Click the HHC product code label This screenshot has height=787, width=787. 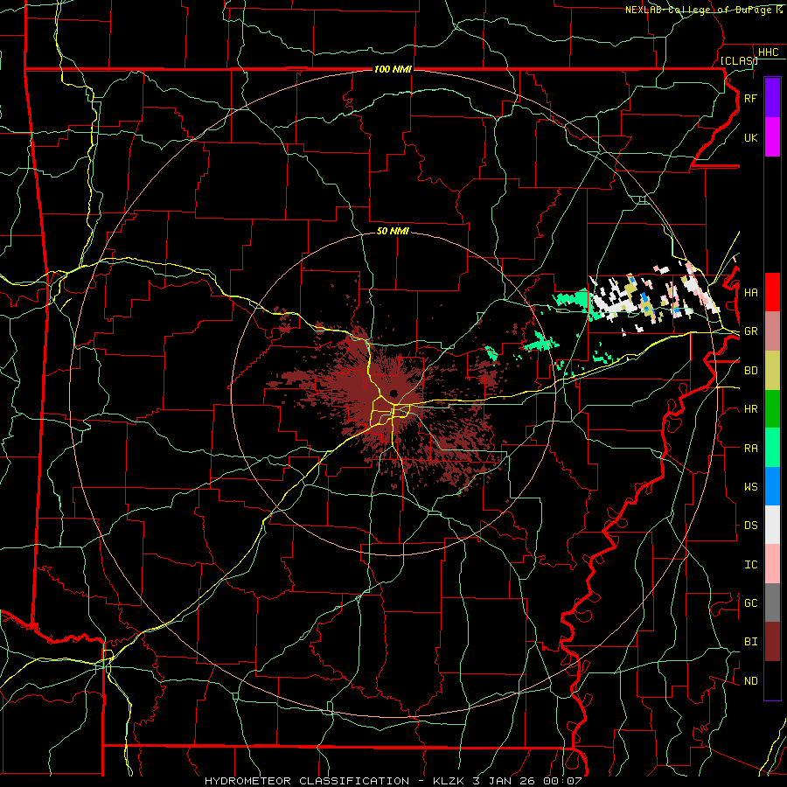tap(768, 52)
